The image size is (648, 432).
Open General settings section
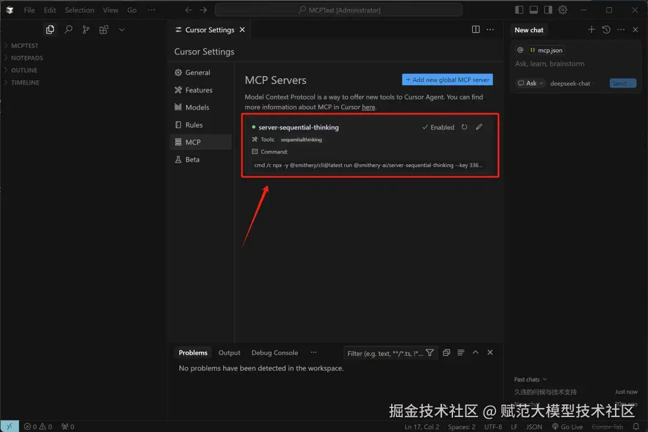pyautogui.click(x=201, y=72)
